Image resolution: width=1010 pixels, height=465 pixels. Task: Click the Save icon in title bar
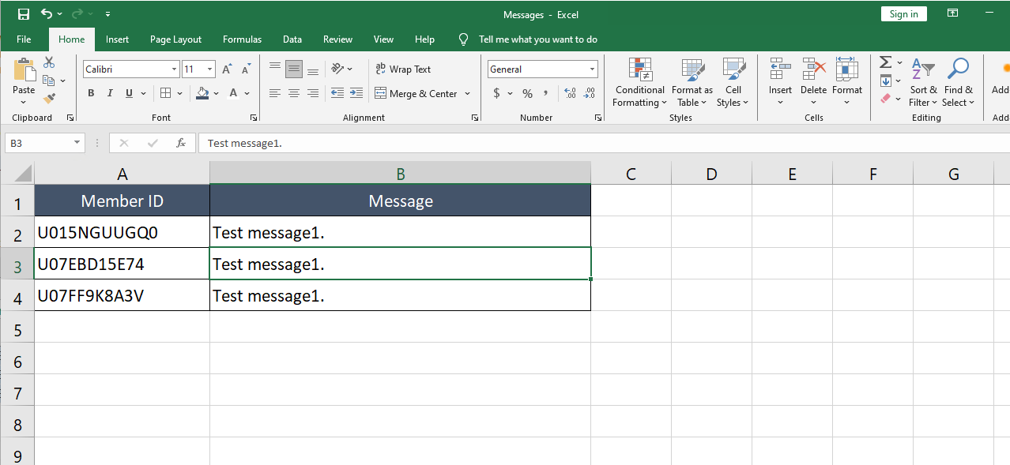(24, 14)
